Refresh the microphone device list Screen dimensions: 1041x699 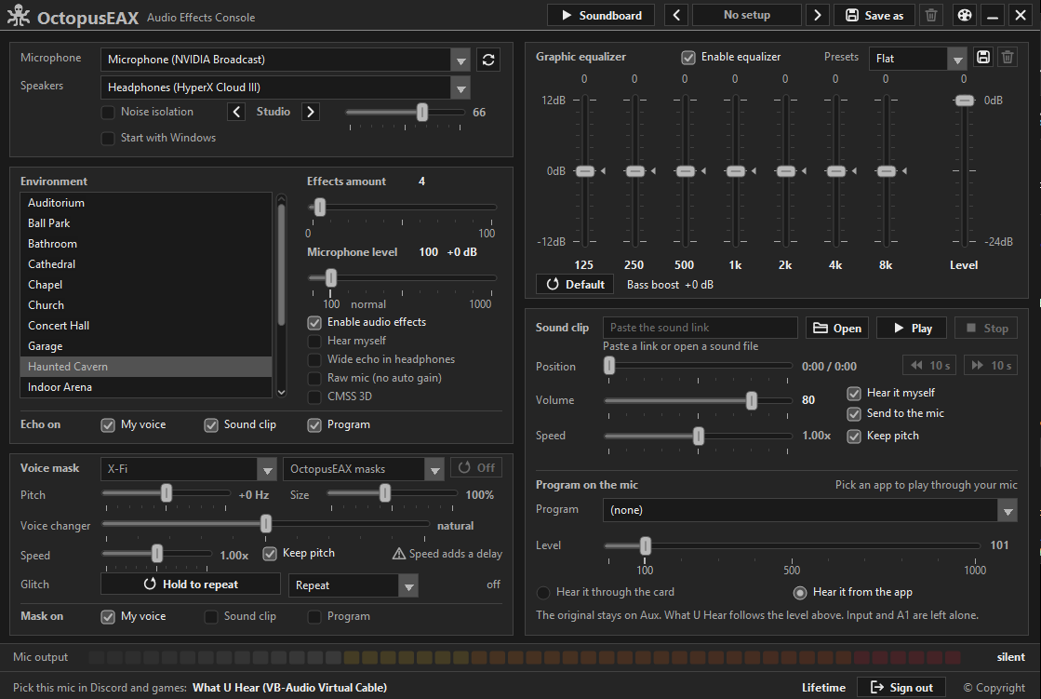[488, 60]
